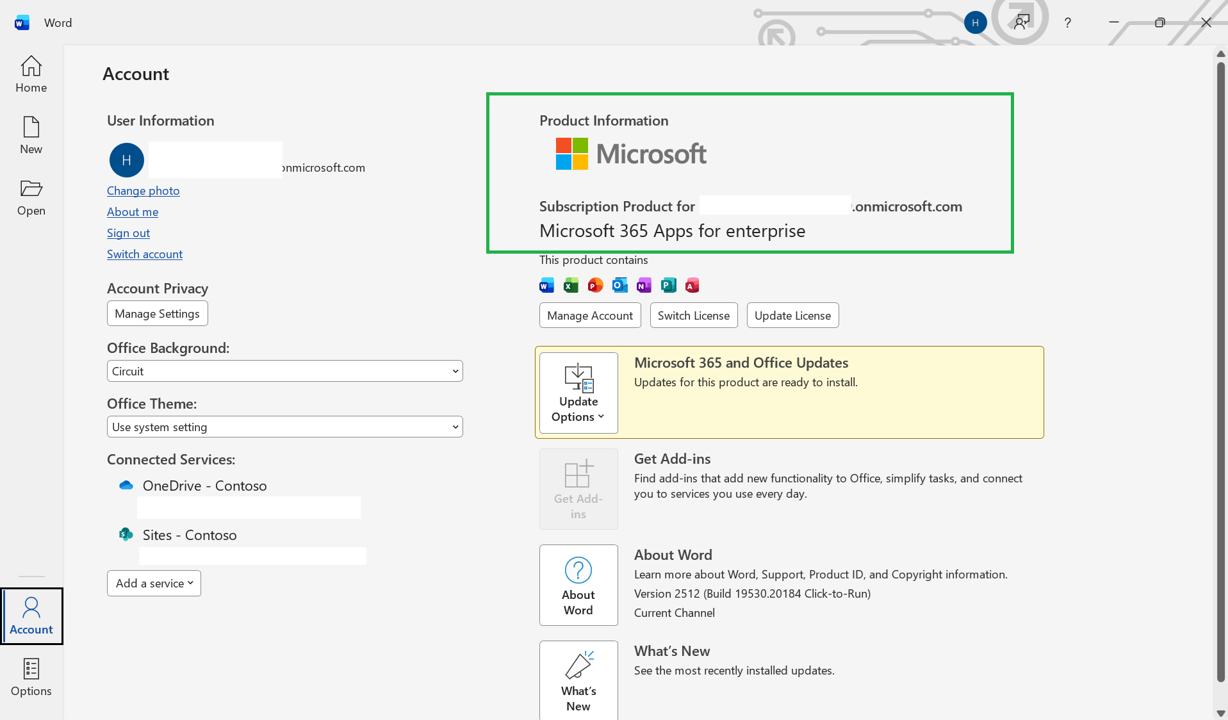The width and height of the screenshot is (1228, 720).
Task: Click the Sign out link
Action: click(x=128, y=233)
